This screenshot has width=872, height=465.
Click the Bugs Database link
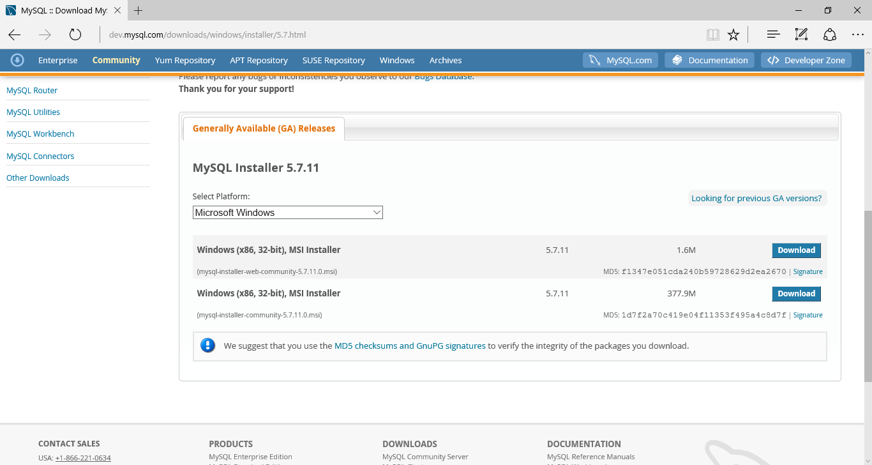coord(444,77)
